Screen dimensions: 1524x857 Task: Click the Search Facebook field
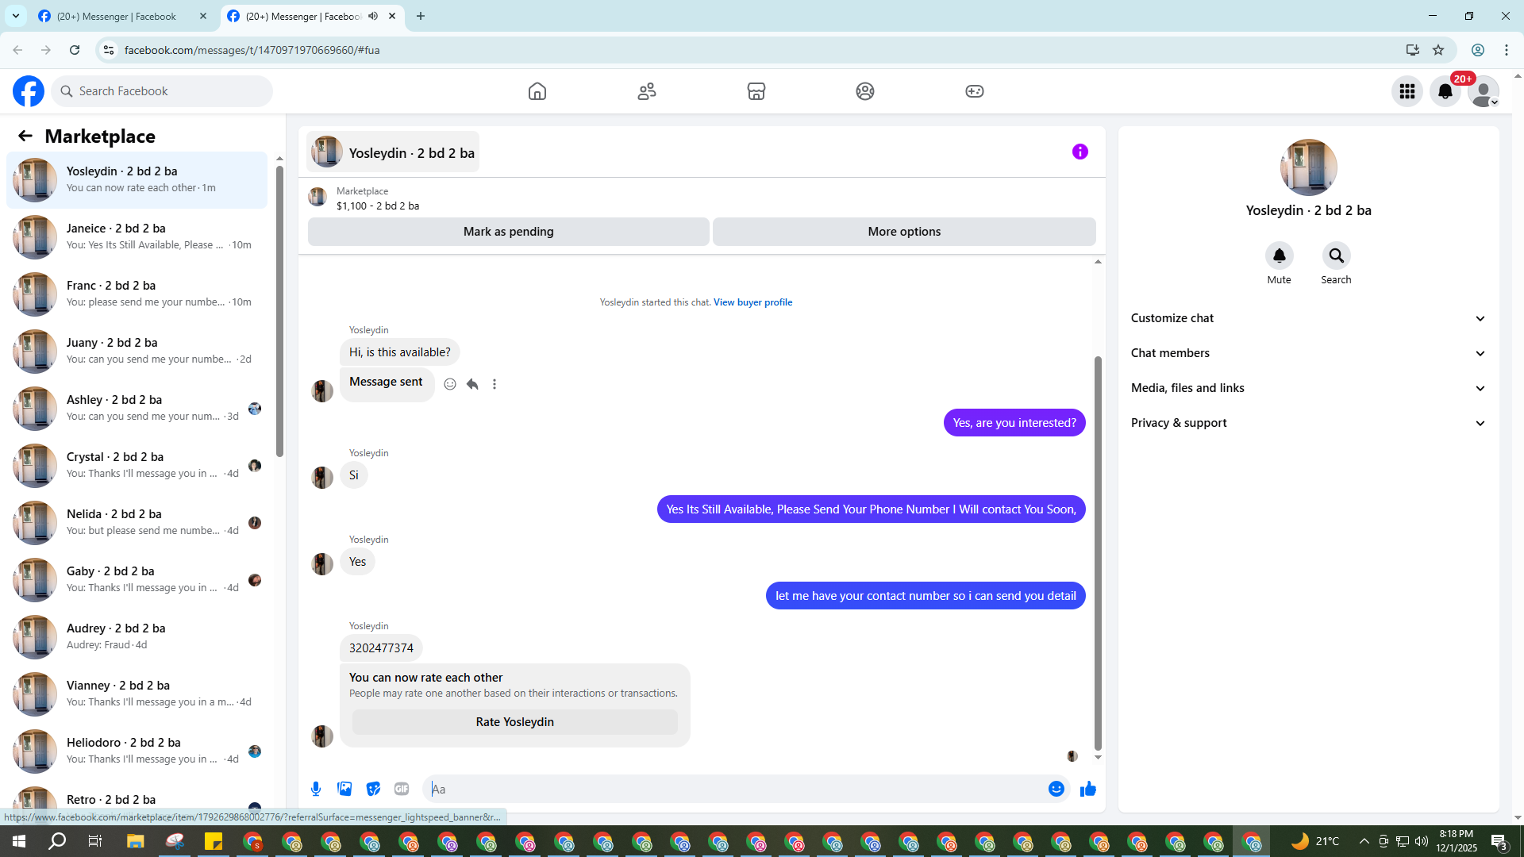click(162, 91)
